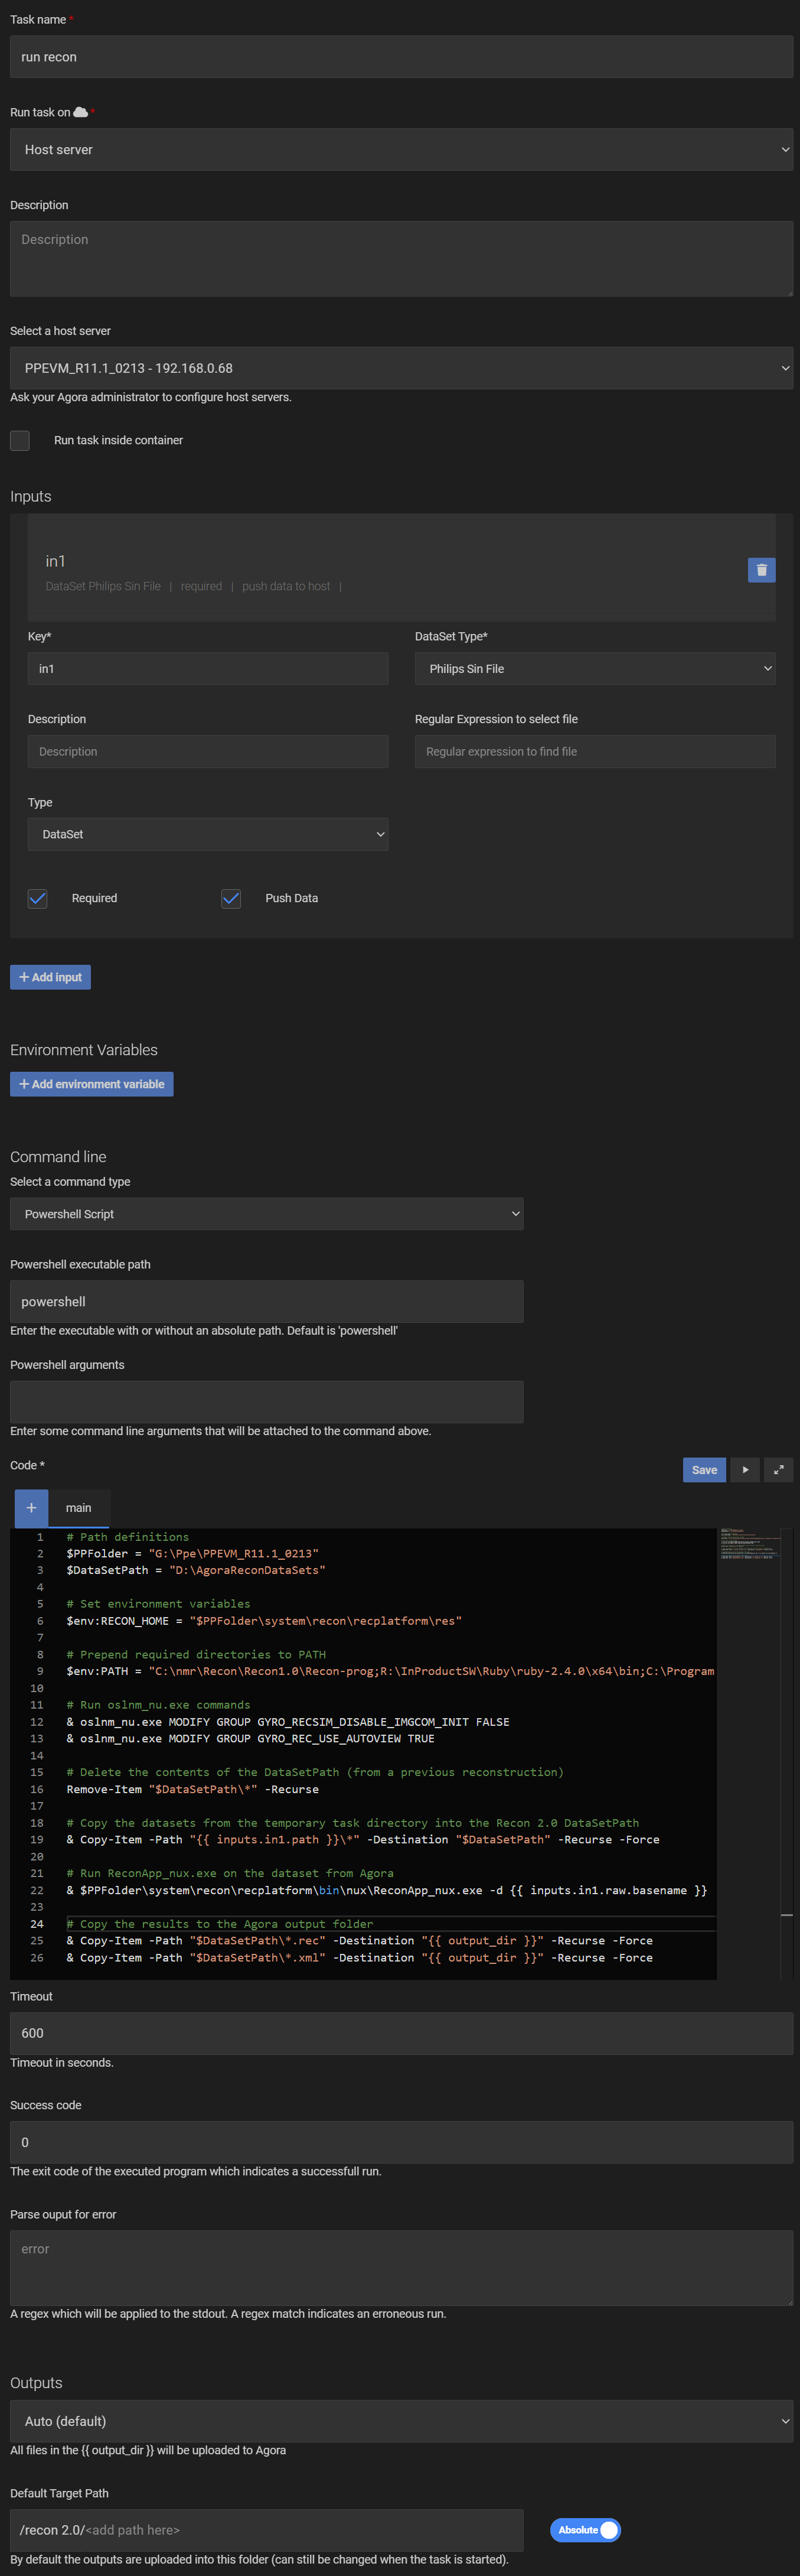
Task: Expand the DataSet Type dropdown
Action: point(595,669)
